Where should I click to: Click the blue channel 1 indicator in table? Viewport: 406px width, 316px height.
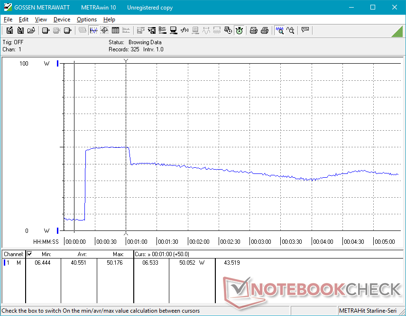[4, 263]
